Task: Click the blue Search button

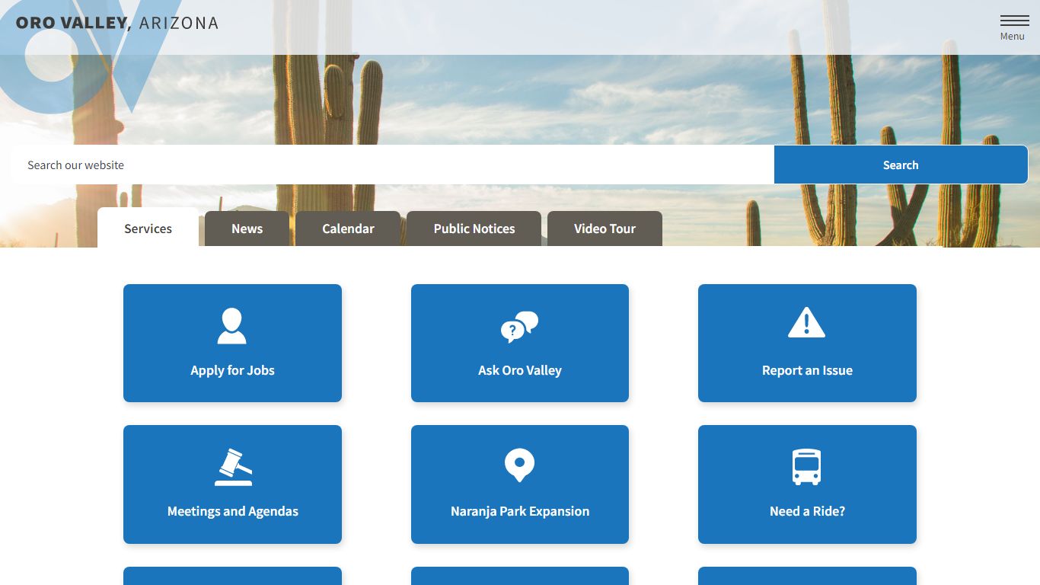Action: (901, 165)
